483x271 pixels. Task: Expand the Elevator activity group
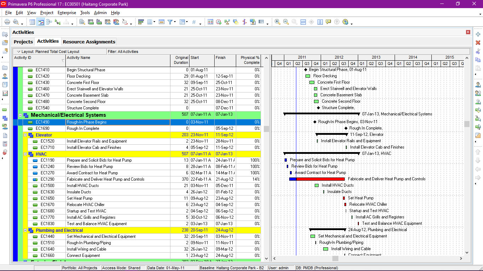point(25,135)
